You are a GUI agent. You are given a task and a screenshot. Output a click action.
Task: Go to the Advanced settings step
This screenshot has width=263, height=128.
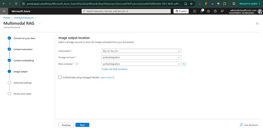(x=22, y=83)
